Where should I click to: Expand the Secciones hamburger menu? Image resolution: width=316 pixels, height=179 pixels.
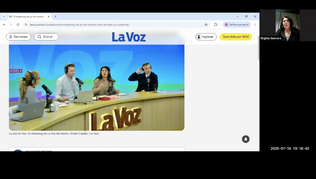[19, 37]
